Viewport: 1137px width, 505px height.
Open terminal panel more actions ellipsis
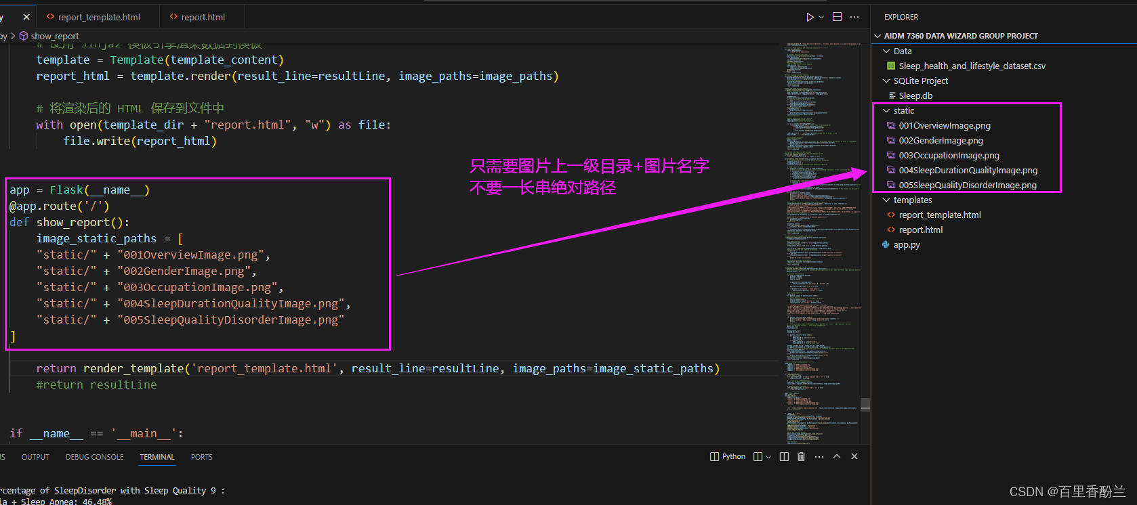[x=819, y=457]
